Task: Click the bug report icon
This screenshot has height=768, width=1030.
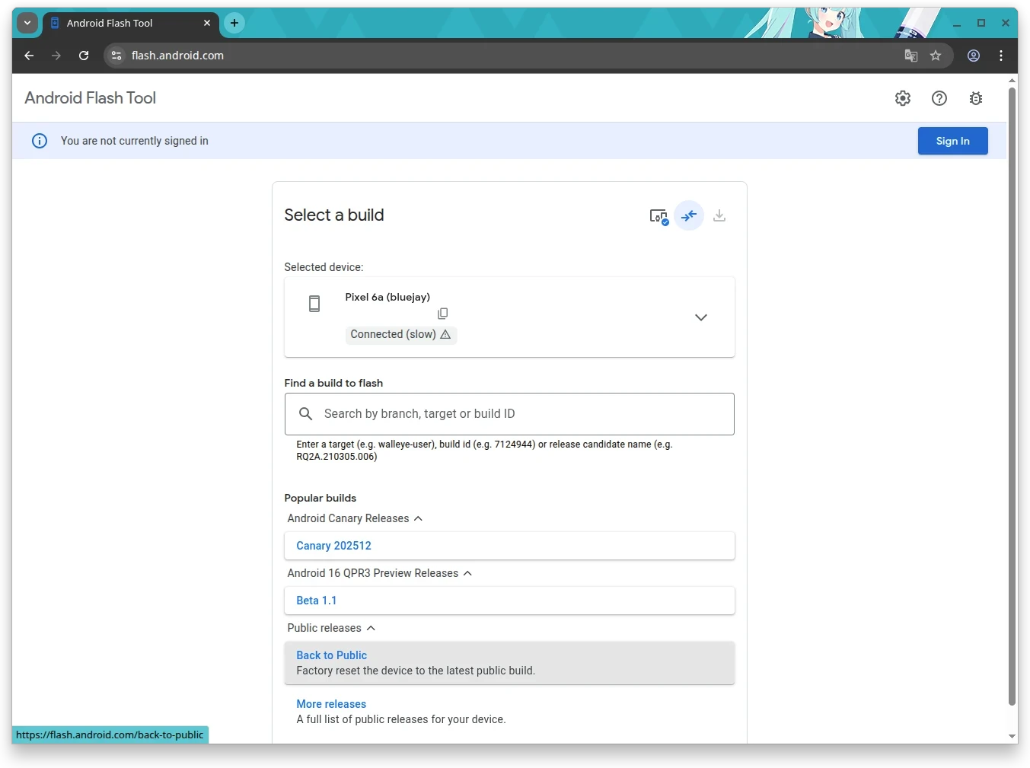Action: tap(975, 98)
